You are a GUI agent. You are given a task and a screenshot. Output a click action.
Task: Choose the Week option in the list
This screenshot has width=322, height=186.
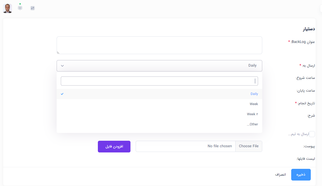click(254, 104)
